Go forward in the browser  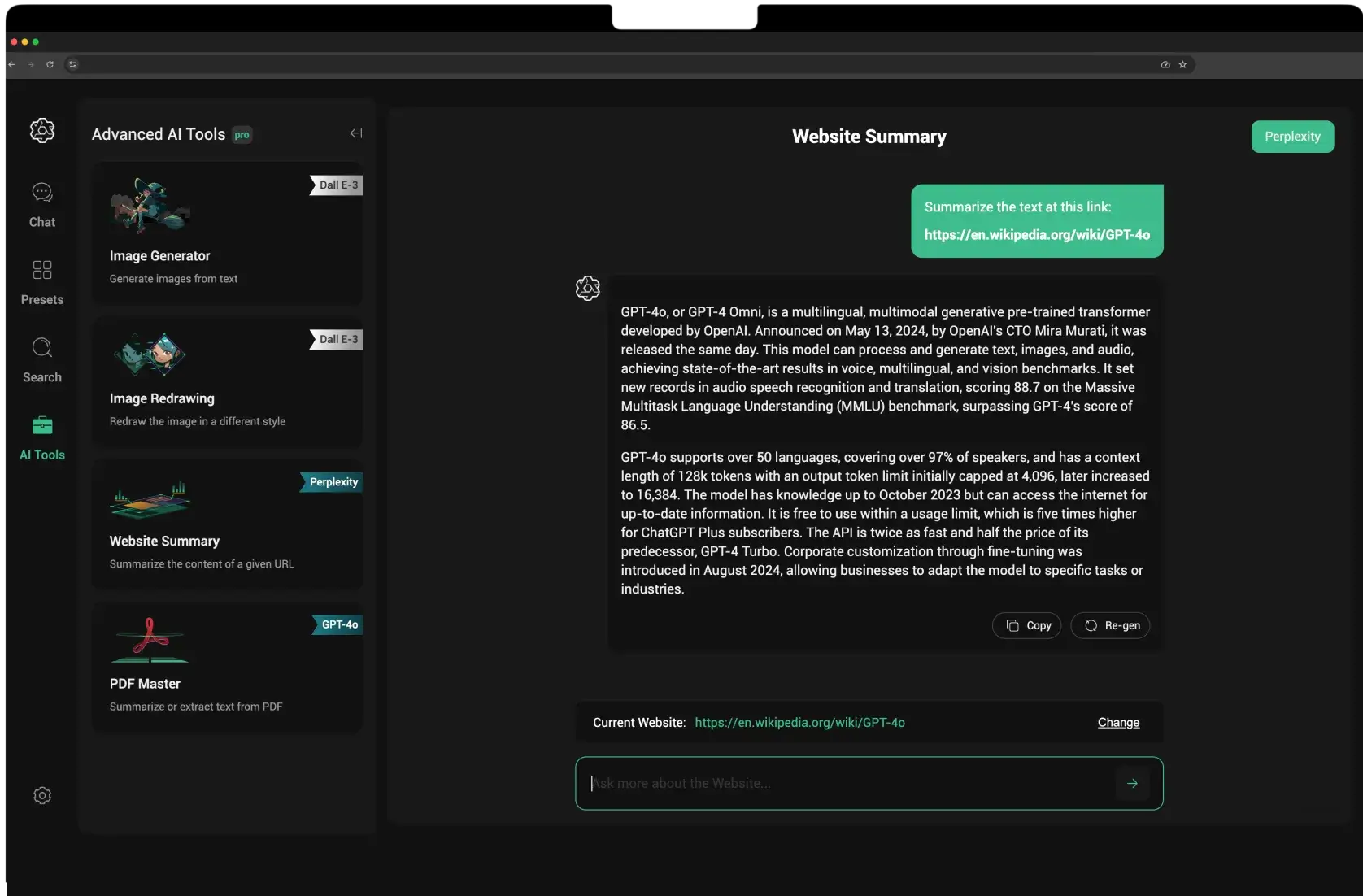point(31,64)
